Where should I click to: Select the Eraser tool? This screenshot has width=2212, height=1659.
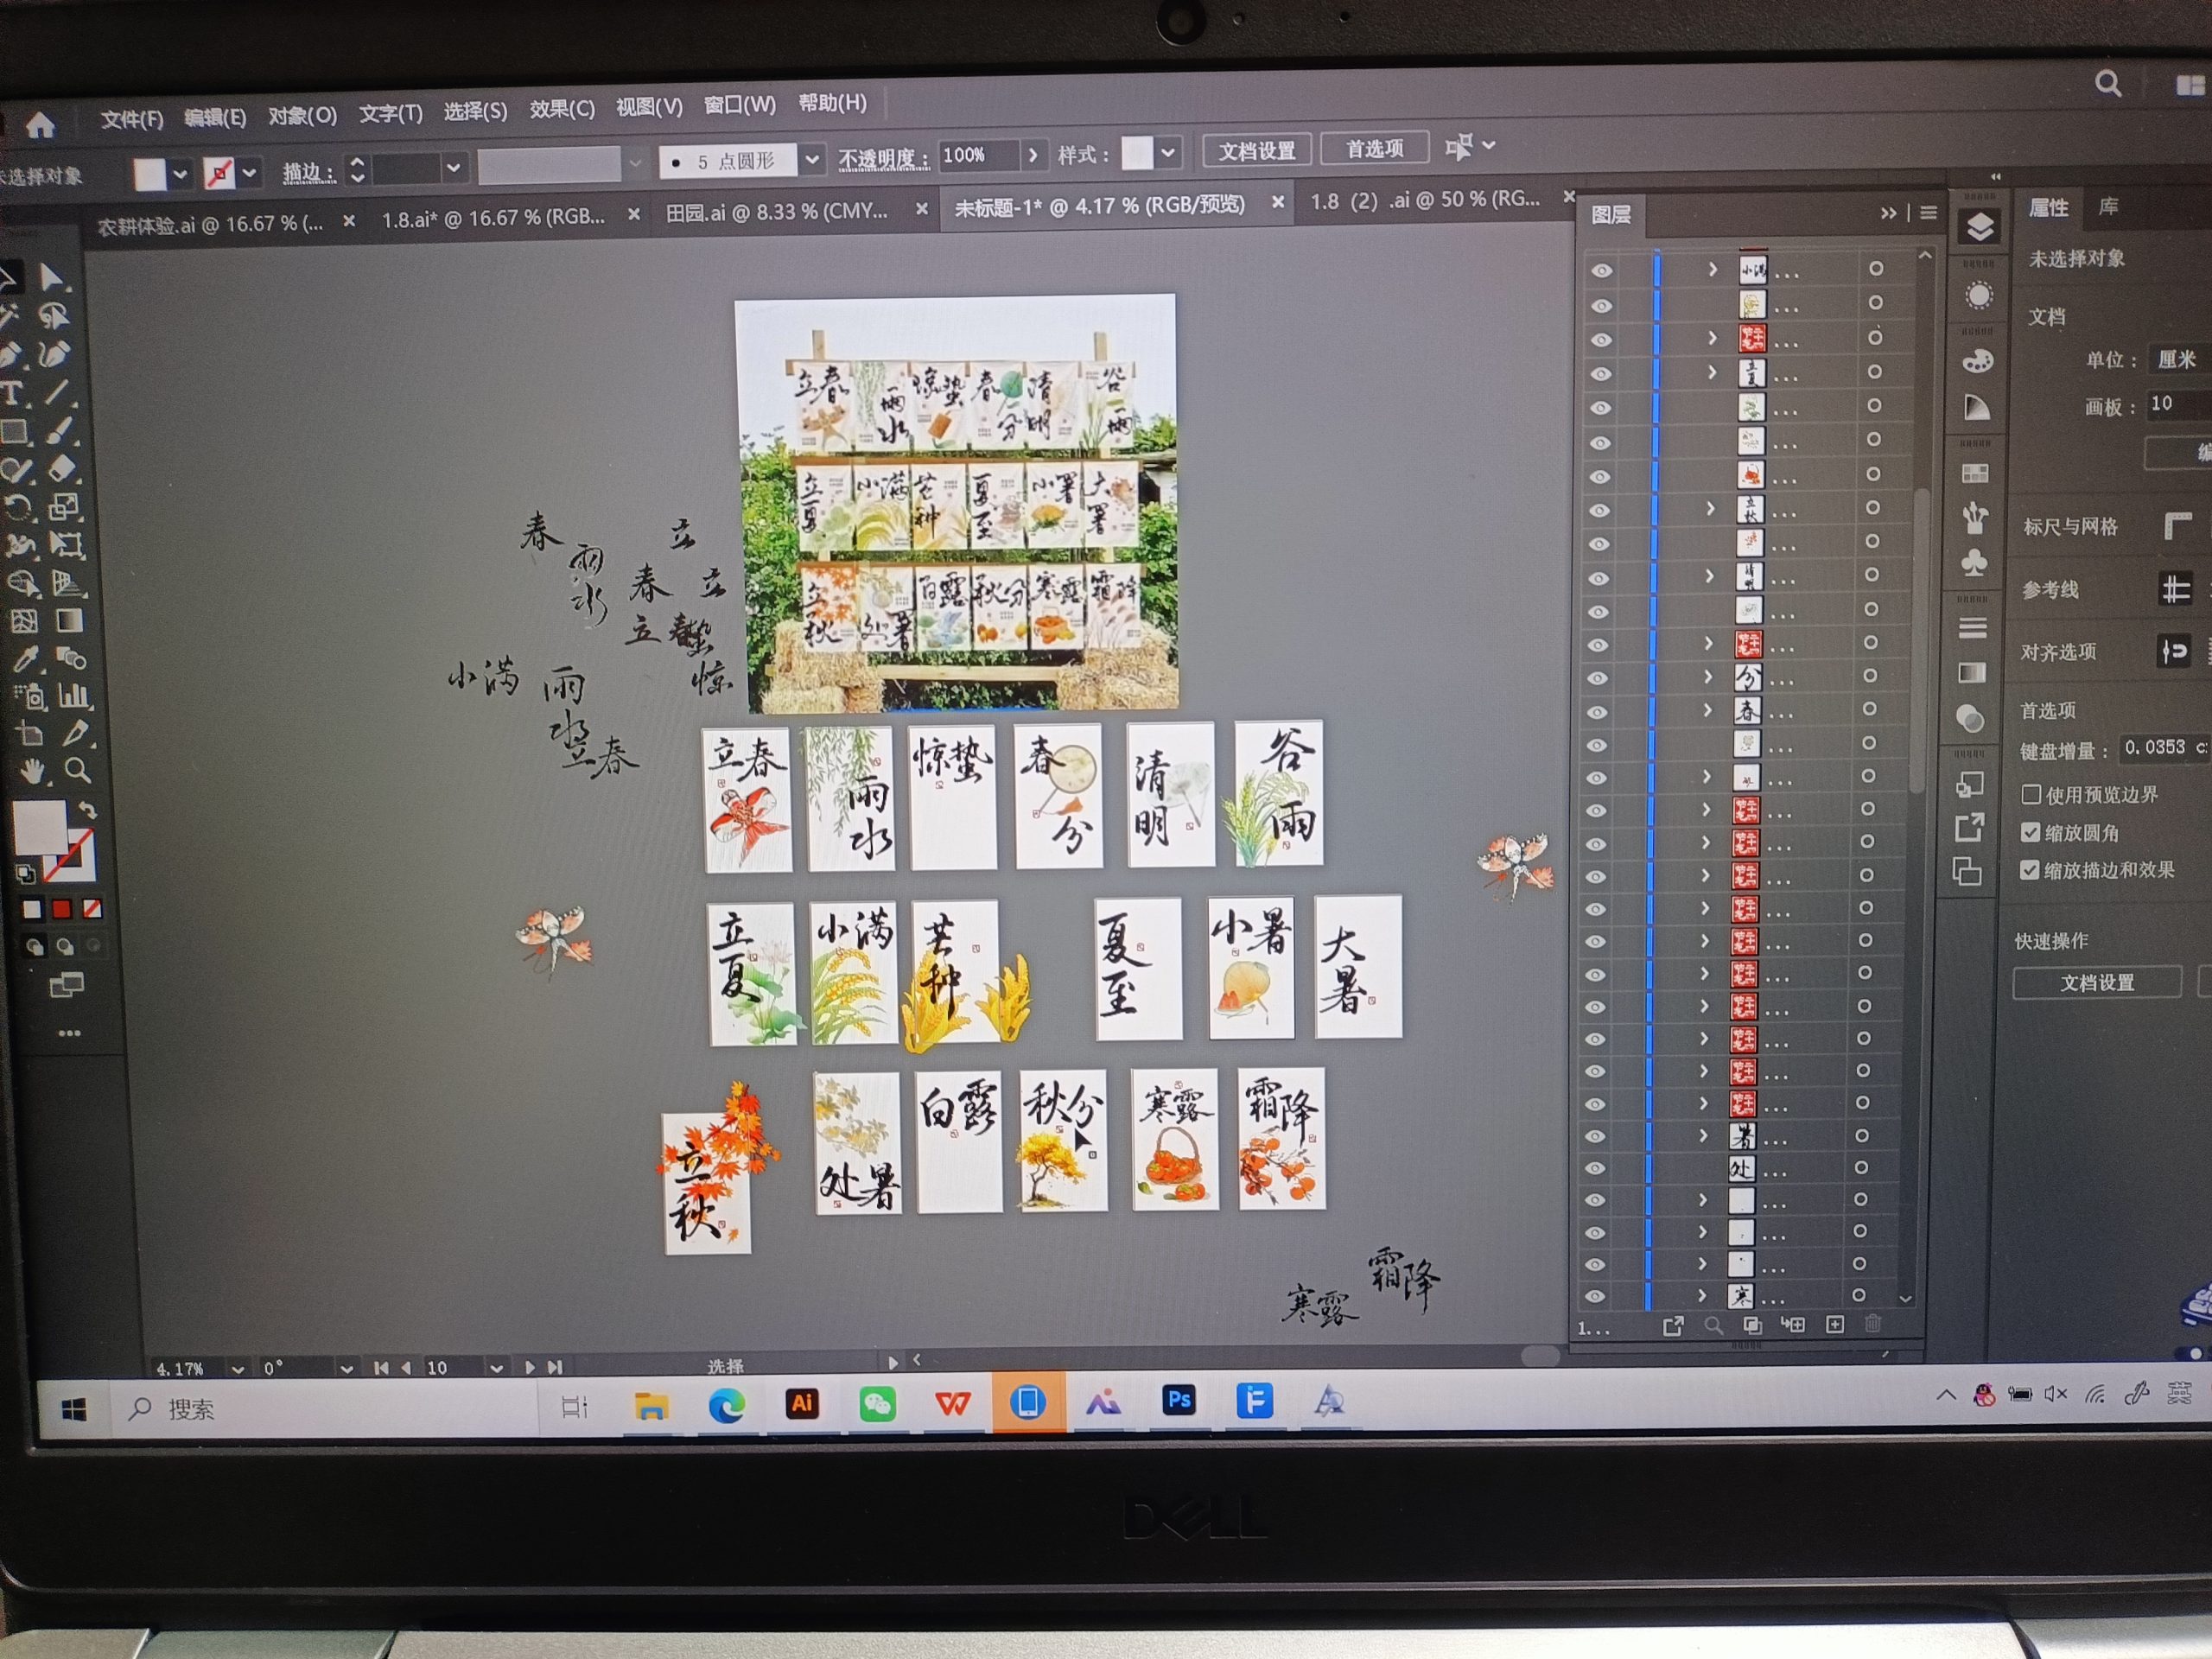click(x=62, y=468)
